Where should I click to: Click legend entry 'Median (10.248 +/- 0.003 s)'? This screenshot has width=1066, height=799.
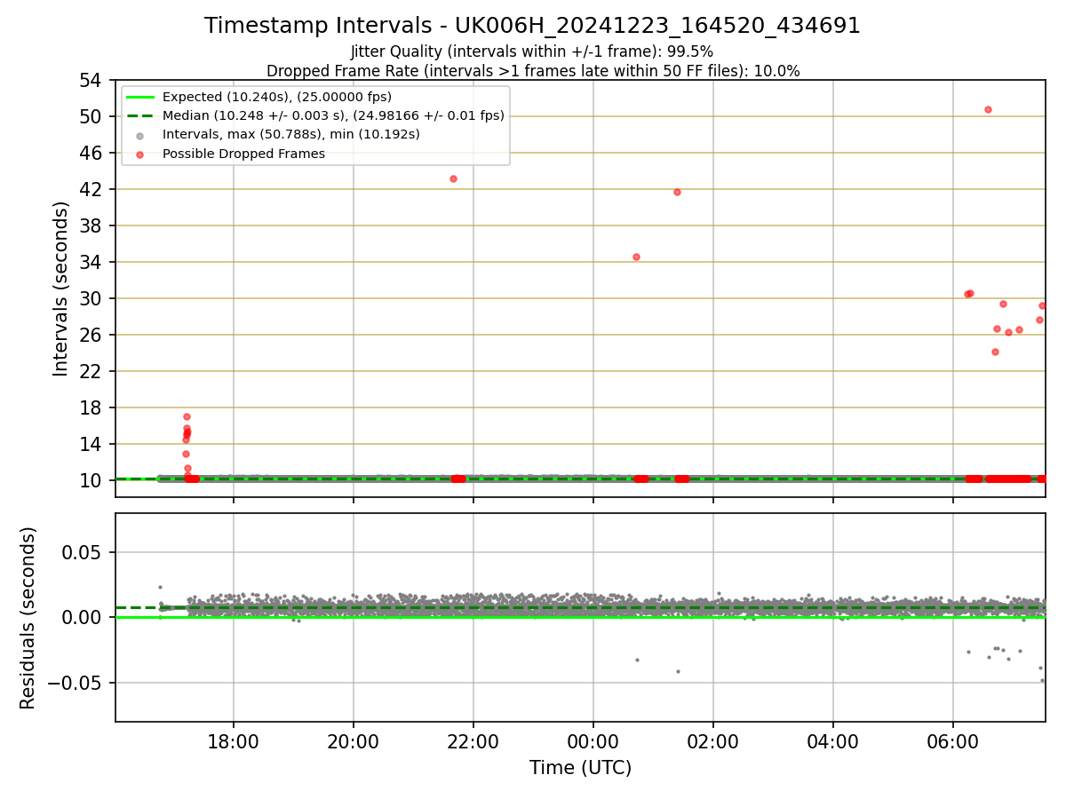[333, 115]
